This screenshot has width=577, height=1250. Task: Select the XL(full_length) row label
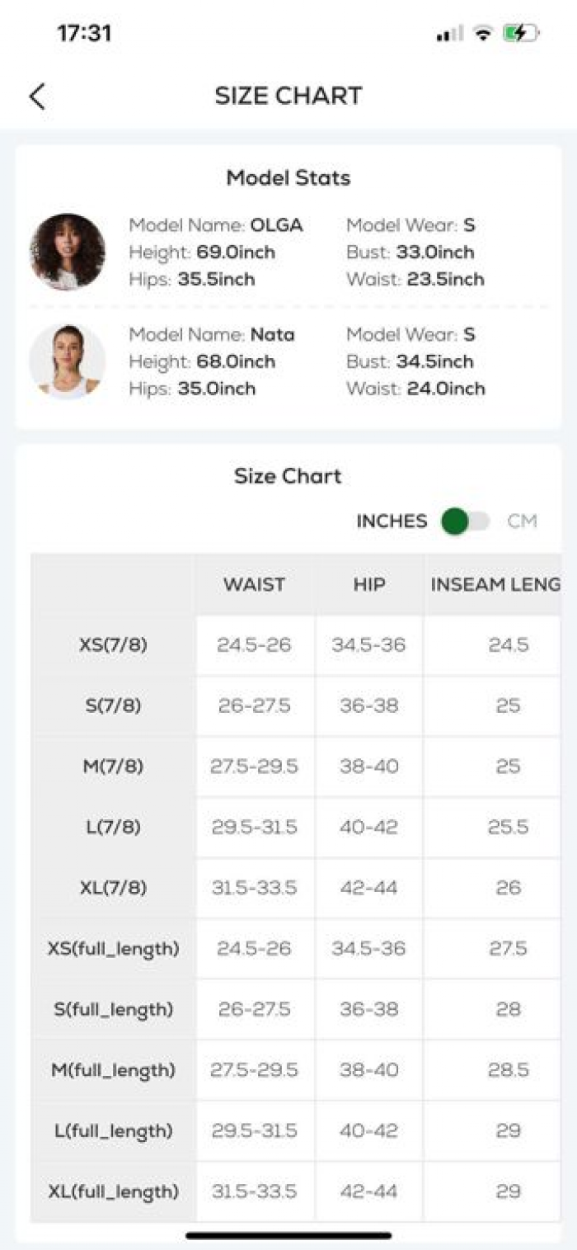[x=113, y=1191]
